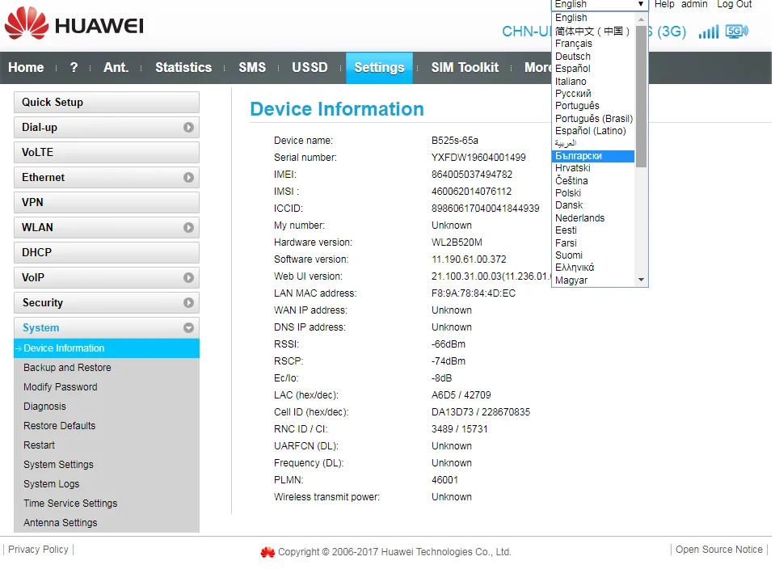Open System Logs page

(x=52, y=483)
